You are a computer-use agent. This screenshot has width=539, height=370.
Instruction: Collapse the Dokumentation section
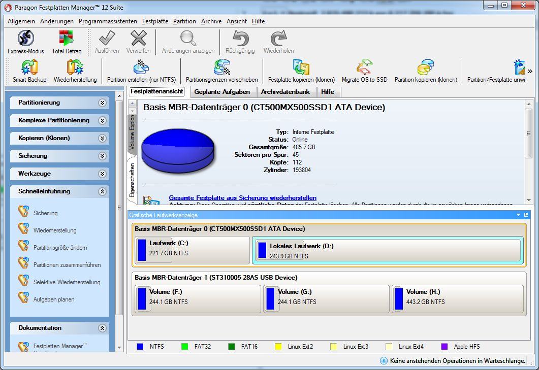point(102,328)
